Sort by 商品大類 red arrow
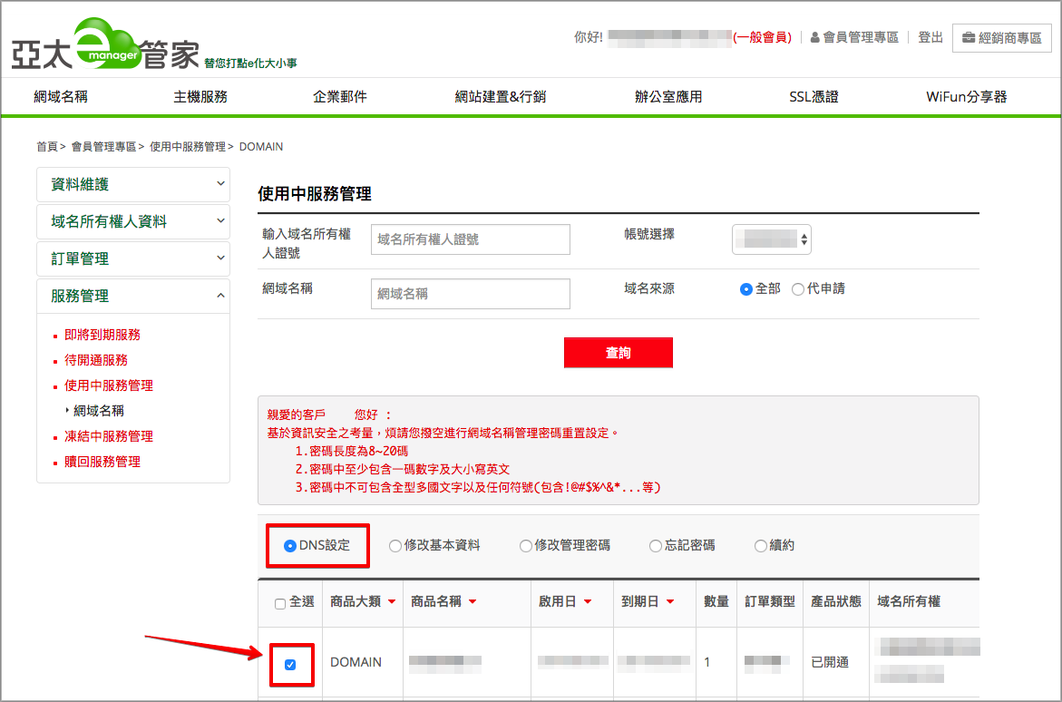This screenshot has width=1062, height=702. pyautogui.click(x=392, y=601)
